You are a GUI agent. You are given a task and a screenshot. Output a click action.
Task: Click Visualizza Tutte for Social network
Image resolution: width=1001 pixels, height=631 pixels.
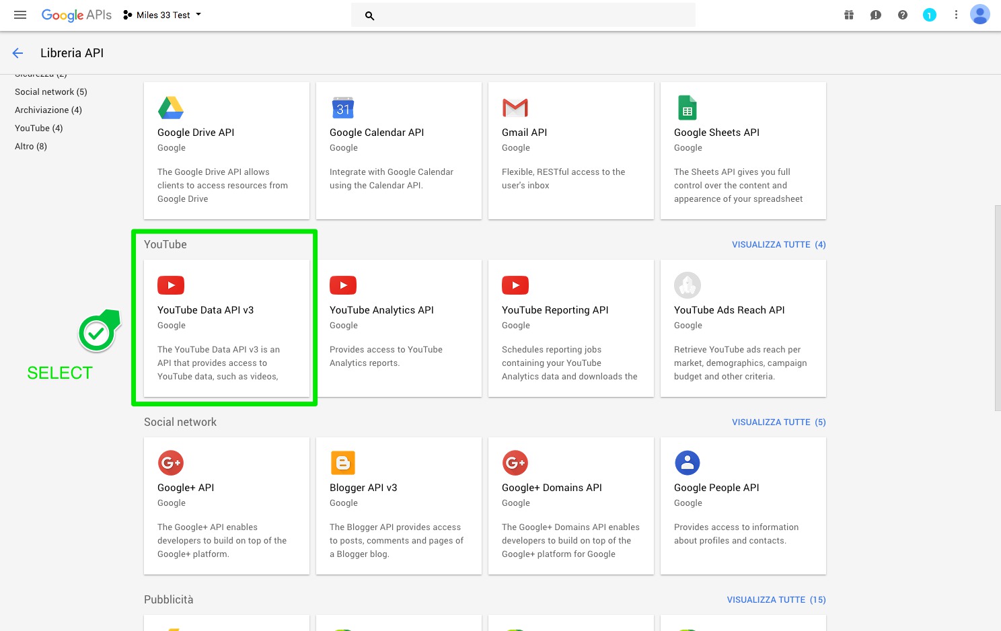click(778, 422)
